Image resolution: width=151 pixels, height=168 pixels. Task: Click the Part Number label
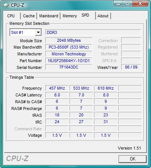coord(31,61)
